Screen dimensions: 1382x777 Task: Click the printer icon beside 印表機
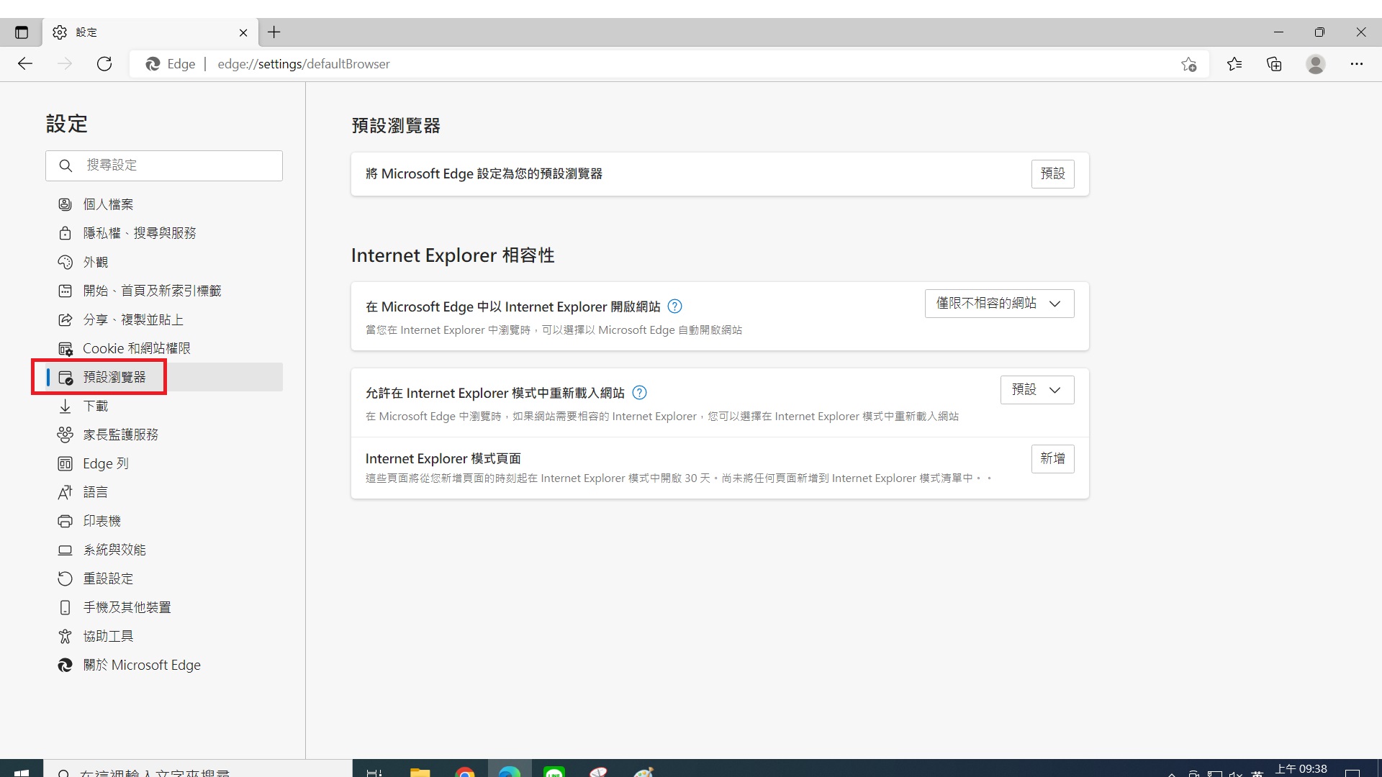(x=65, y=521)
